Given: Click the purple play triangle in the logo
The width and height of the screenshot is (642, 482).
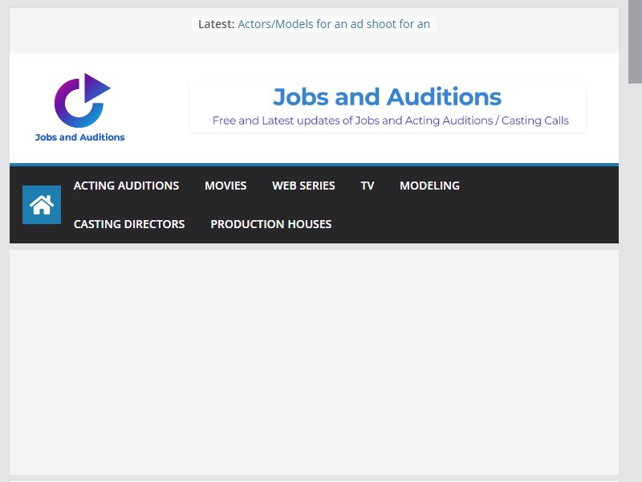Looking at the screenshot, I should (x=97, y=88).
